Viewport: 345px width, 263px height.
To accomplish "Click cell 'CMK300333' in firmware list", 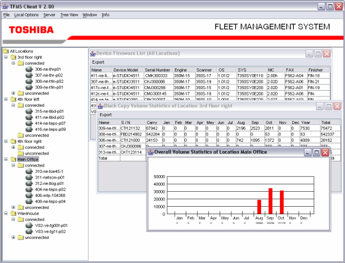I will (158, 76).
